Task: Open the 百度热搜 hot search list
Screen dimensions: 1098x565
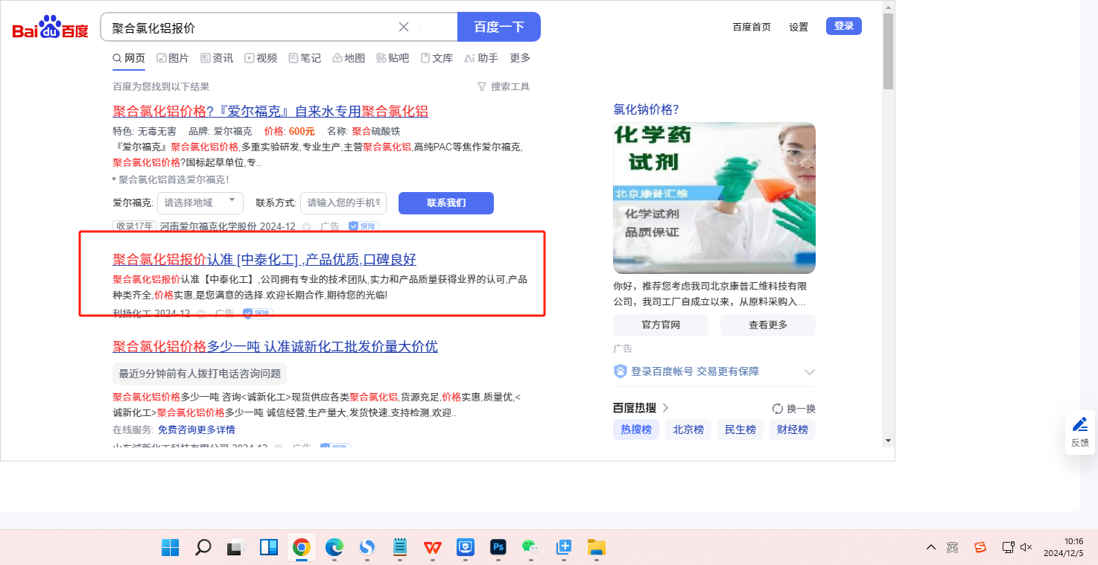Action: pos(641,408)
